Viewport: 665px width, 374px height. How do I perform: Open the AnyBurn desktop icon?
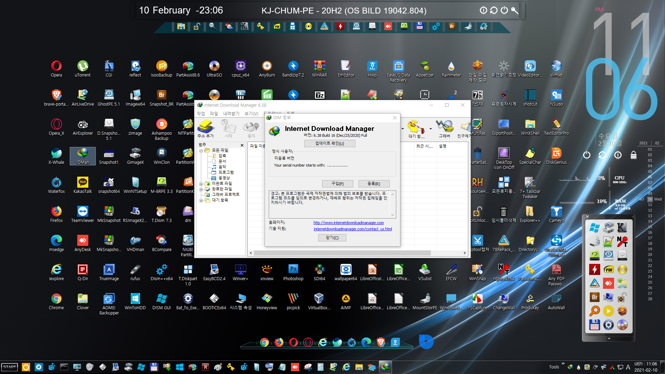point(267,69)
